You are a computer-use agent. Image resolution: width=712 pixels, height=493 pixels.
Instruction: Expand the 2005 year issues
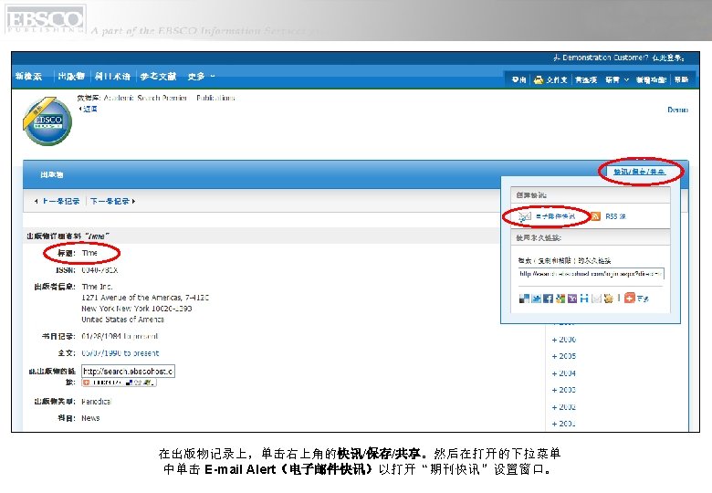(x=564, y=356)
